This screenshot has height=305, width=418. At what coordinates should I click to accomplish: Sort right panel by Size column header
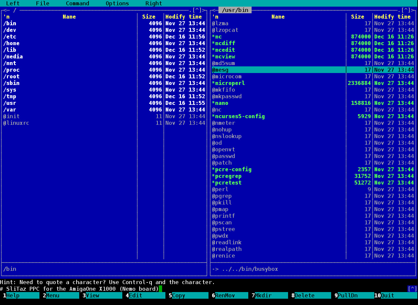(x=357, y=17)
